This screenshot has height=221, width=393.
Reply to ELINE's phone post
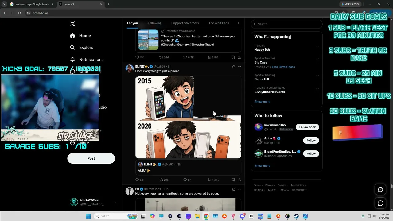139,180
